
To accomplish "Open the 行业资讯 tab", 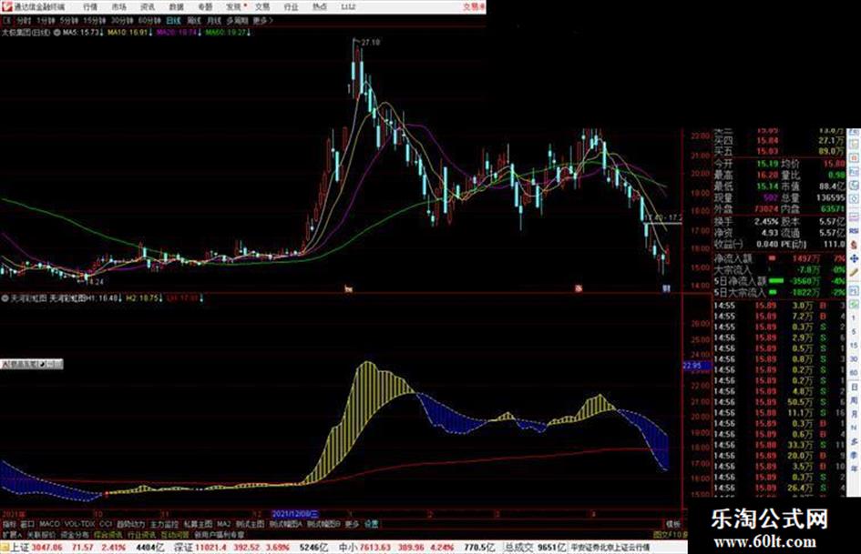I will click(141, 534).
